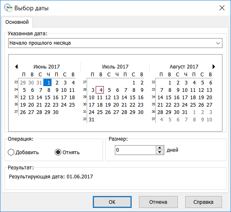The image size is (231, 212).
Task: Click the Отмена button
Action: tap(158, 202)
